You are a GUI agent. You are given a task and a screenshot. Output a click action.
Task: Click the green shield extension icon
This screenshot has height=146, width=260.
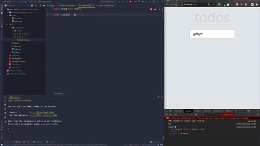pyautogui.click(x=219, y=4)
